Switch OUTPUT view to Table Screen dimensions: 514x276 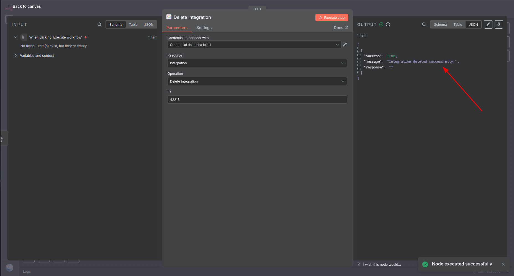tap(458, 24)
